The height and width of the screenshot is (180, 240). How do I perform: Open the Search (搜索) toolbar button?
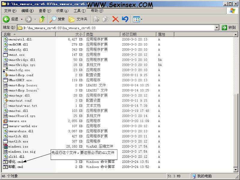(57, 19)
